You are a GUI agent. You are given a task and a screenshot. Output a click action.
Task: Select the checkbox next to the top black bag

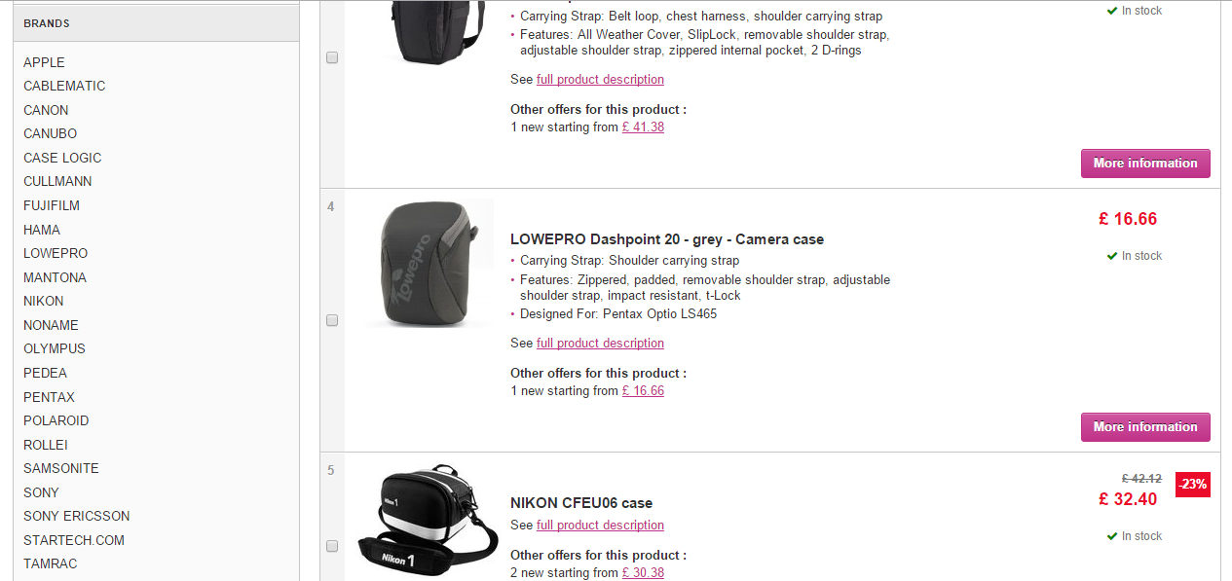point(332,57)
